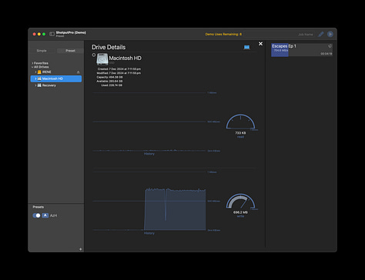Add a new preset with plus button
The image size is (365, 280).
tap(80, 249)
